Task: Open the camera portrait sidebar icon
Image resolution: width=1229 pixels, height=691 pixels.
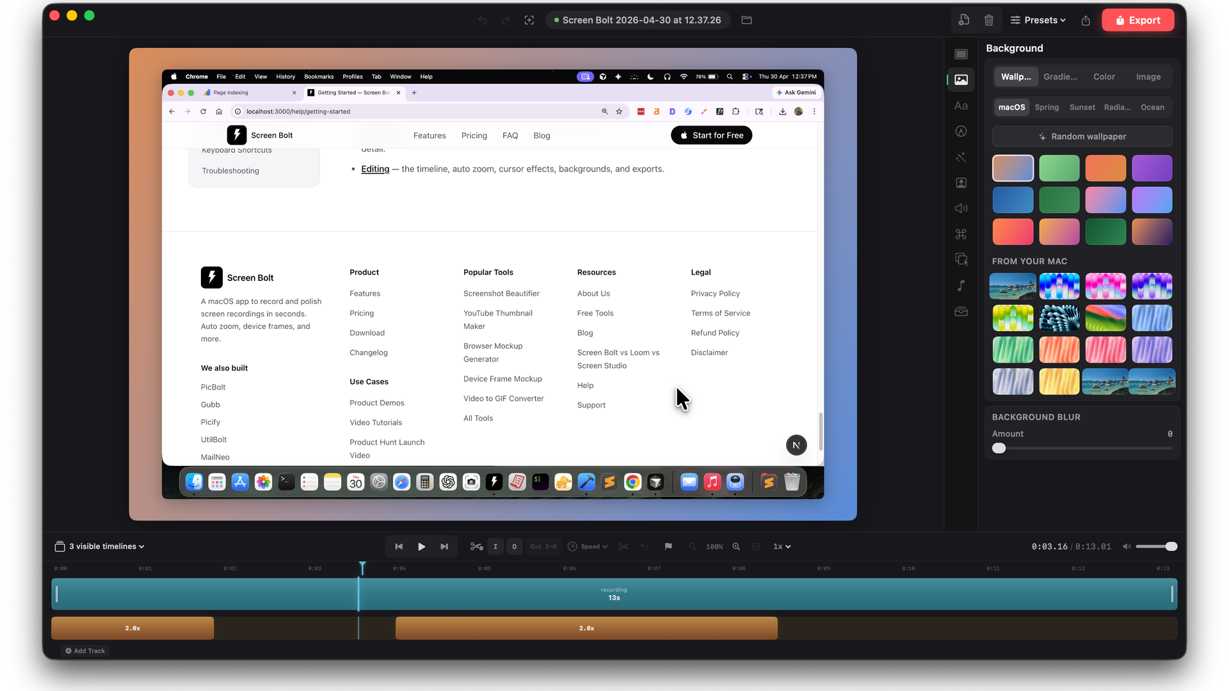Action: coord(961,182)
